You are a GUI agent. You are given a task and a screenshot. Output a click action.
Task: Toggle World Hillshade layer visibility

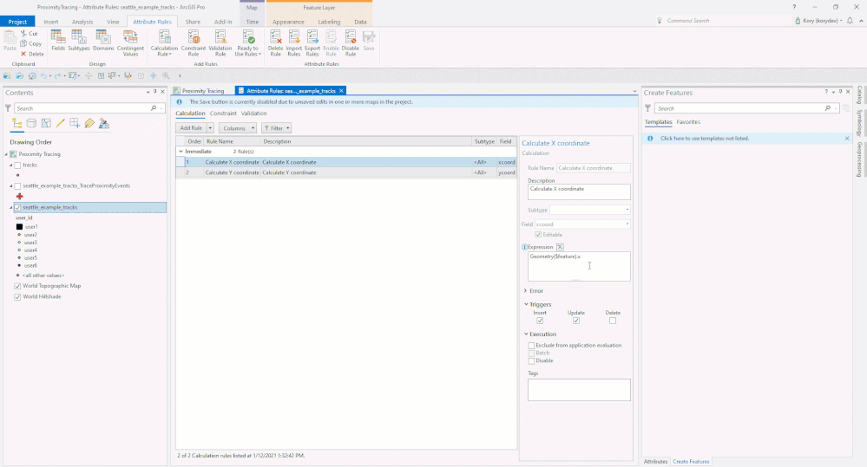17,296
